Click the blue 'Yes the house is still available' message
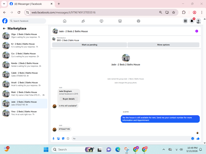206x154 pixels. tap(160, 119)
